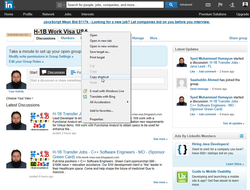Click See all updates
This screenshot has height=190, width=250.
click(234, 123)
